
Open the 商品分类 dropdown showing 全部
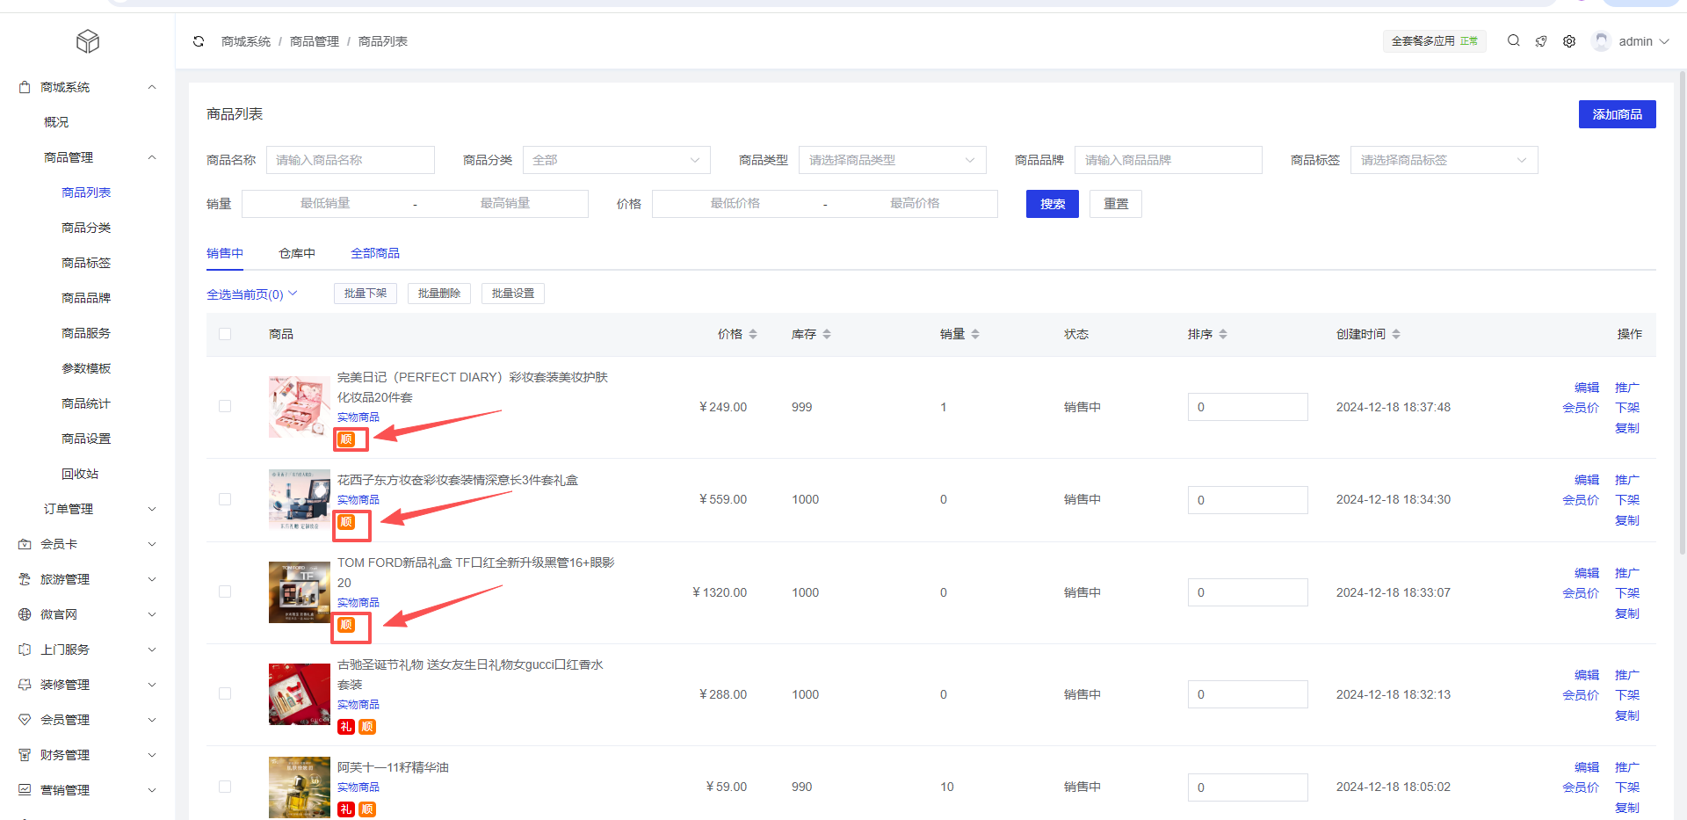pos(616,160)
